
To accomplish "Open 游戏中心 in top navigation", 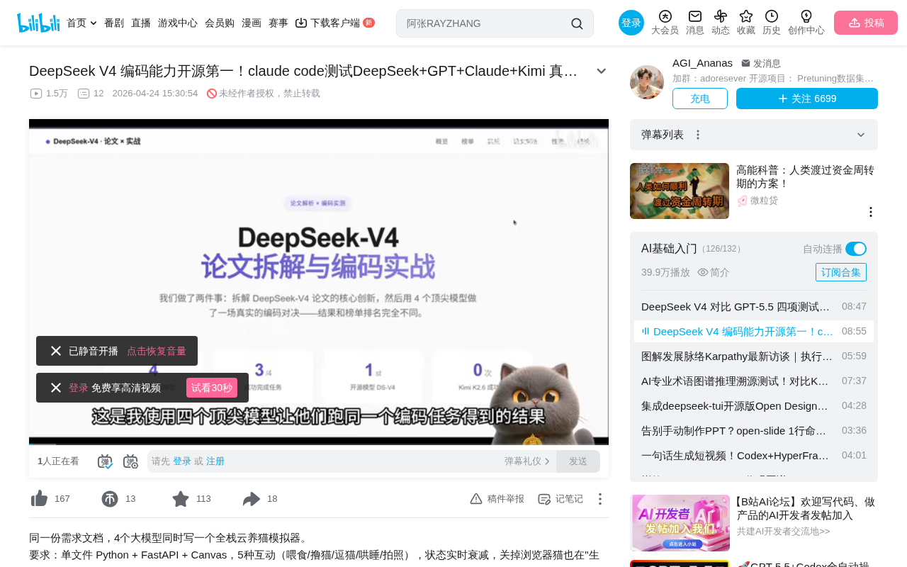I will (x=178, y=23).
